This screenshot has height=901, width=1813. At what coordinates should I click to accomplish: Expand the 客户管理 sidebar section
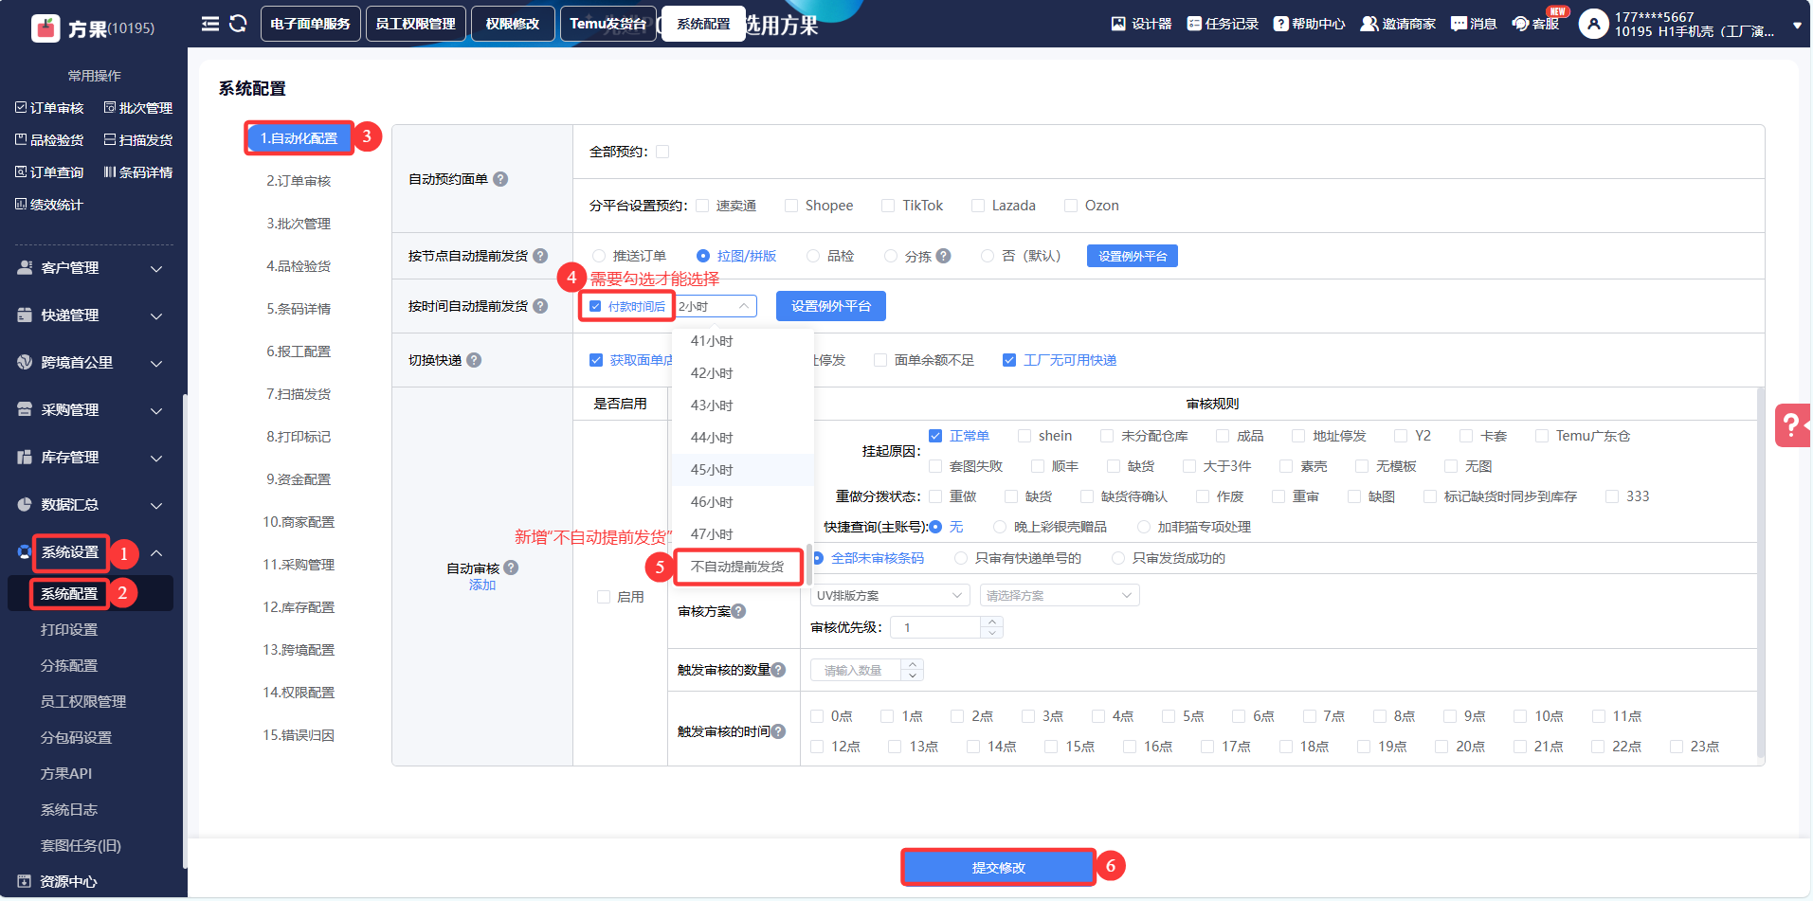click(x=90, y=268)
